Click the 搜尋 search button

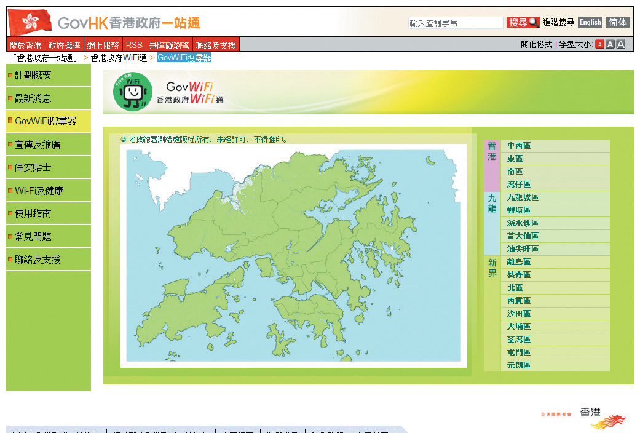tap(523, 23)
